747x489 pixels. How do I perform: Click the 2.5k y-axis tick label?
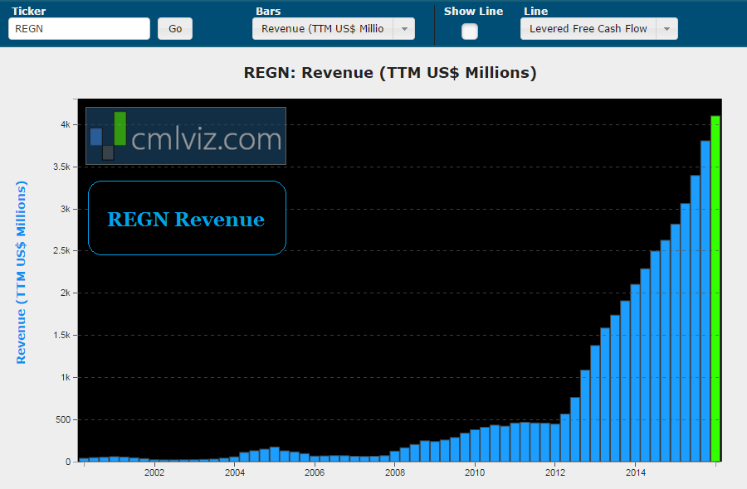(x=61, y=250)
